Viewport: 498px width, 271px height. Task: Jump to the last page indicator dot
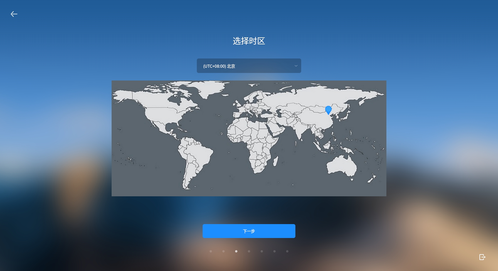point(287,251)
